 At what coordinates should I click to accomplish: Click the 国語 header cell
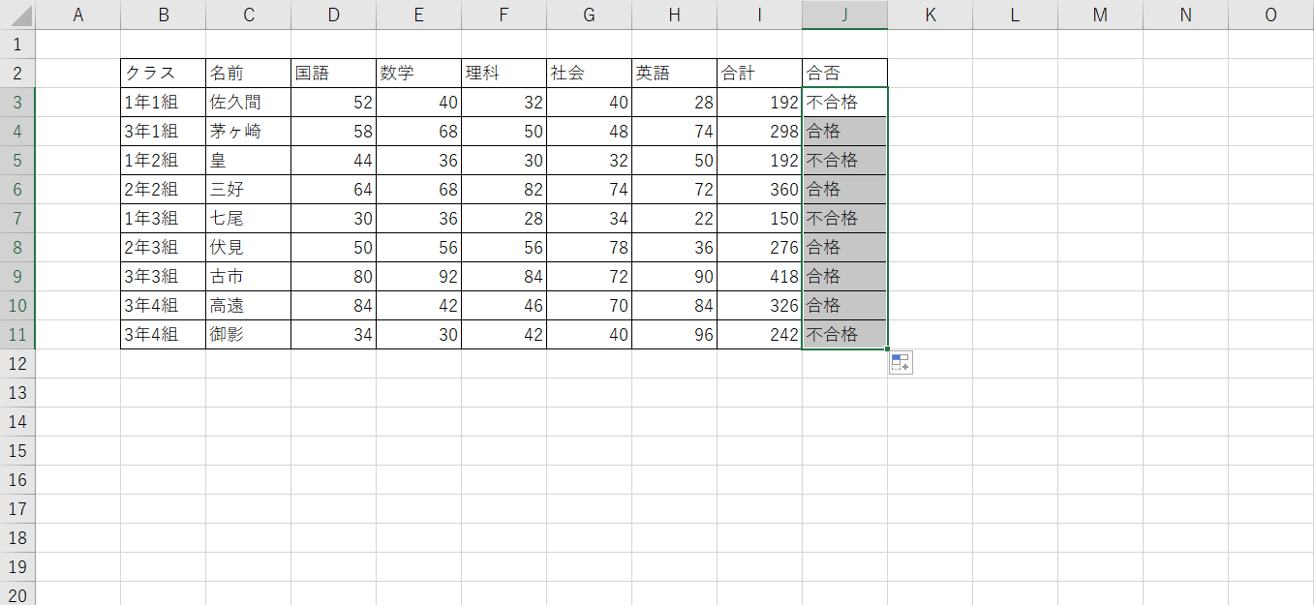(x=333, y=73)
